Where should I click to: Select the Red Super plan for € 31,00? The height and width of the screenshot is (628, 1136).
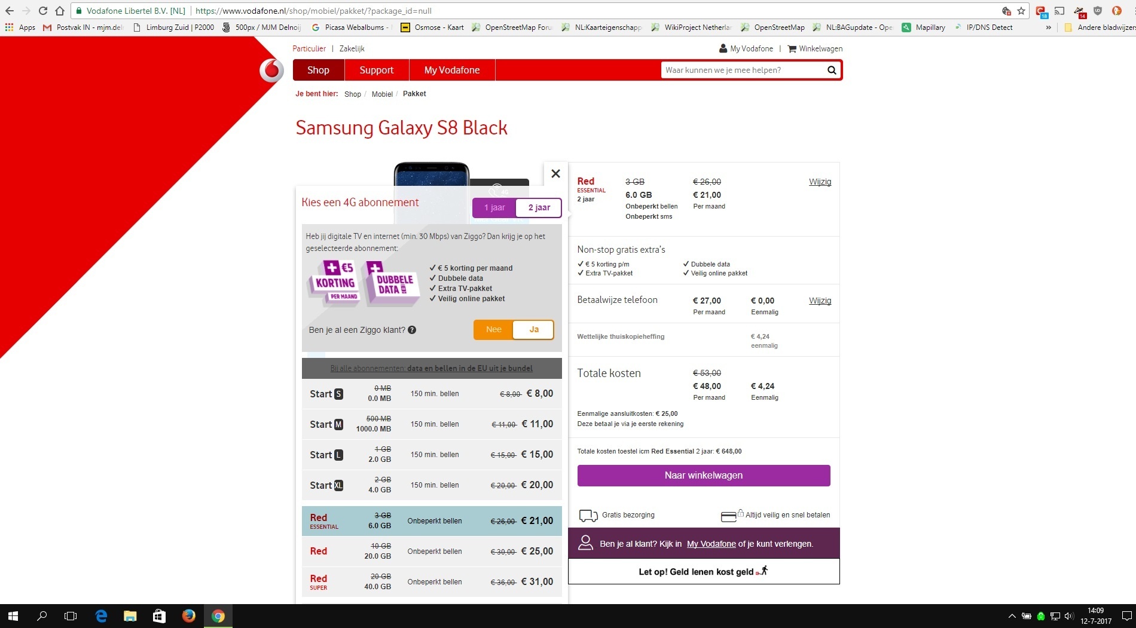pyautogui.click(x=432, y=582)
